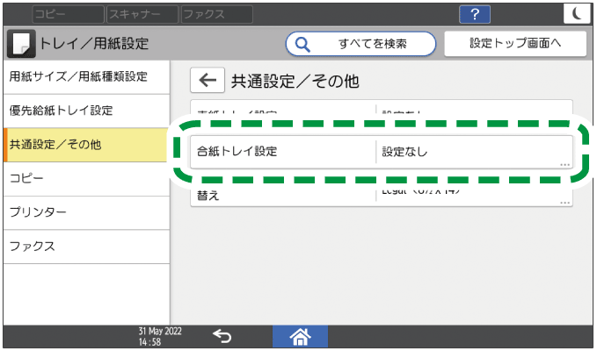
Task: Tap the magnifier icon in the search box
Action: [x=302, y=44]
